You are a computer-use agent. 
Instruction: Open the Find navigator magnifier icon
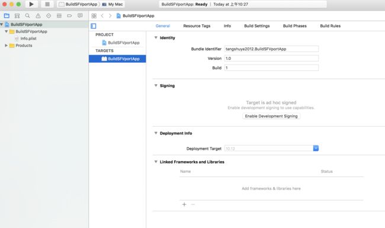coord(27,16)
